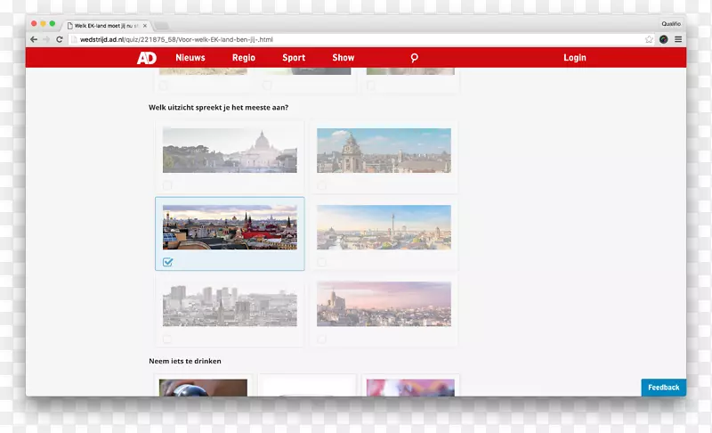The image size is (712, 433).
Task: Click the 'Welk uitzicht spreekt je het meeste aan?' heading
Action: 218,108
